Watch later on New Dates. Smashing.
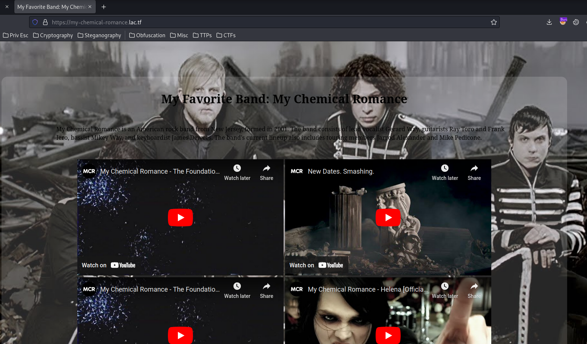587x344 pixels. pos(445,172)
